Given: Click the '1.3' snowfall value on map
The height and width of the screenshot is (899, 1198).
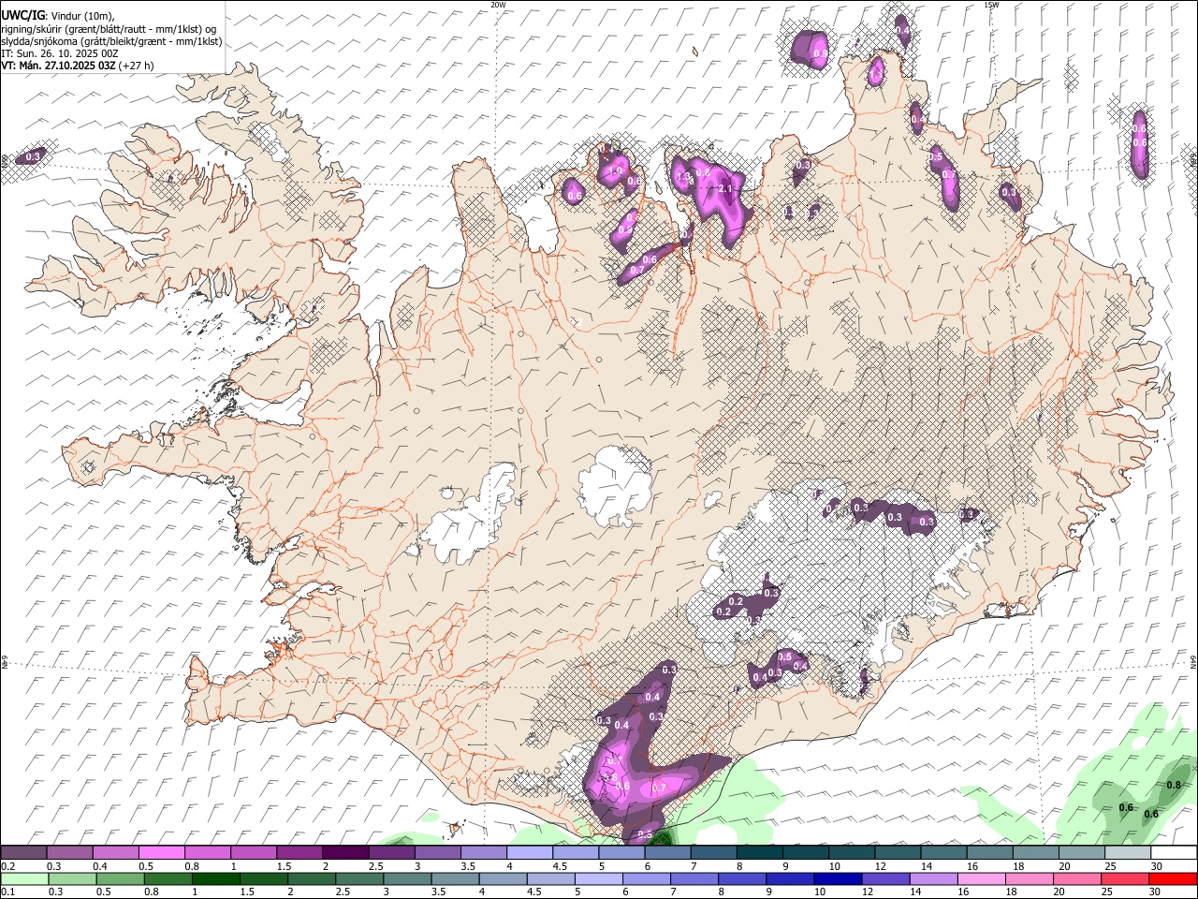Looking at the screenshot, I should pyautogui.click(x=683, y=176).
